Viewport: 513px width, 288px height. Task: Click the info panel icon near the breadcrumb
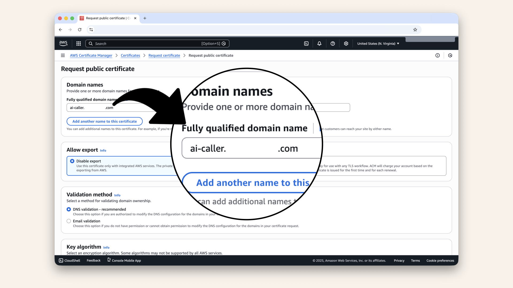tap(438, 55)
